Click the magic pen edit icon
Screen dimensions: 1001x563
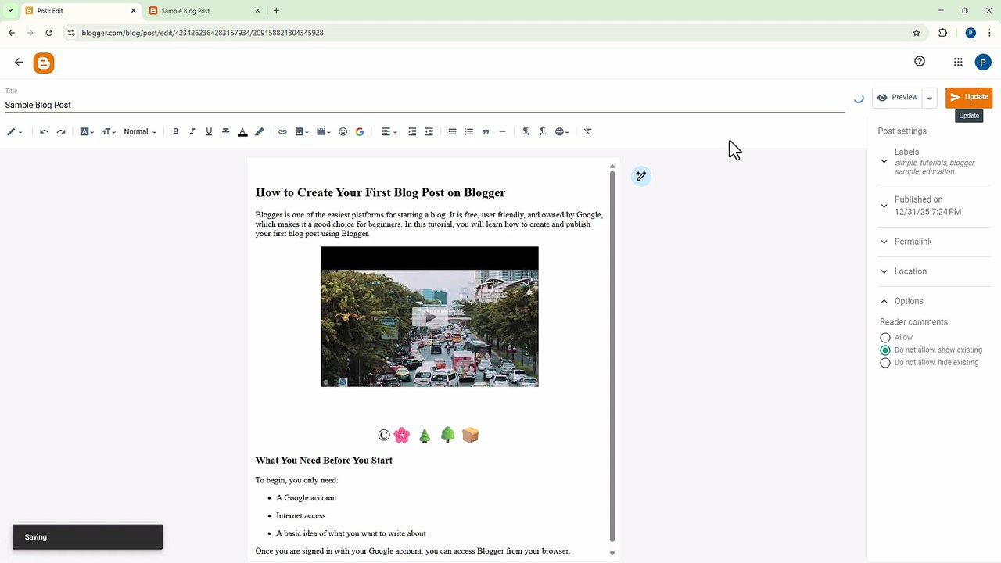point(640,176)
